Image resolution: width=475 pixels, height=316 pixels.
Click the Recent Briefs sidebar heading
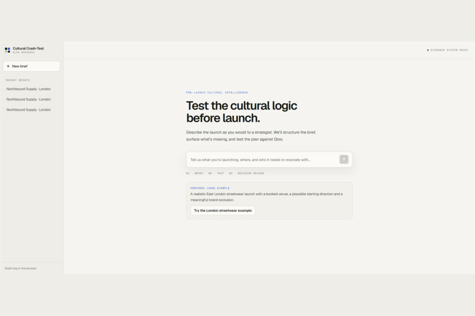(18, 80)
